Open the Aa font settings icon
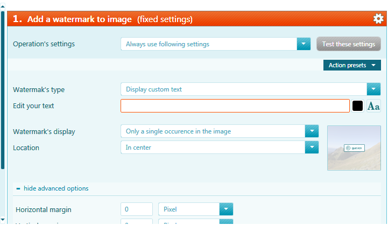The height and width of the screenshot is (225, 388). (373, 106)
